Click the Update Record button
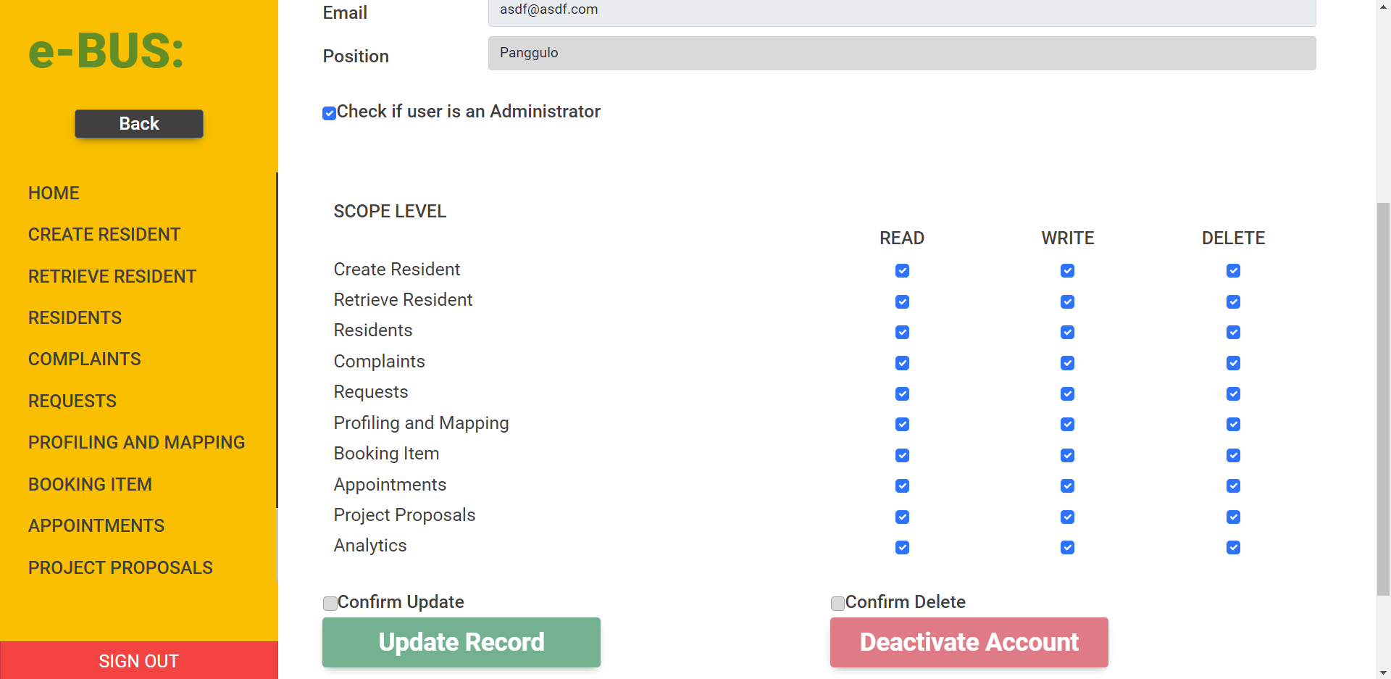Viewport: 1391px width, 679px height. pos(461,642)
